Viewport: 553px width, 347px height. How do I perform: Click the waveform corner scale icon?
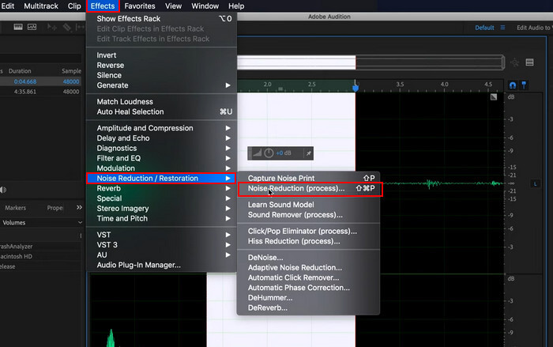tap(494, 96)
